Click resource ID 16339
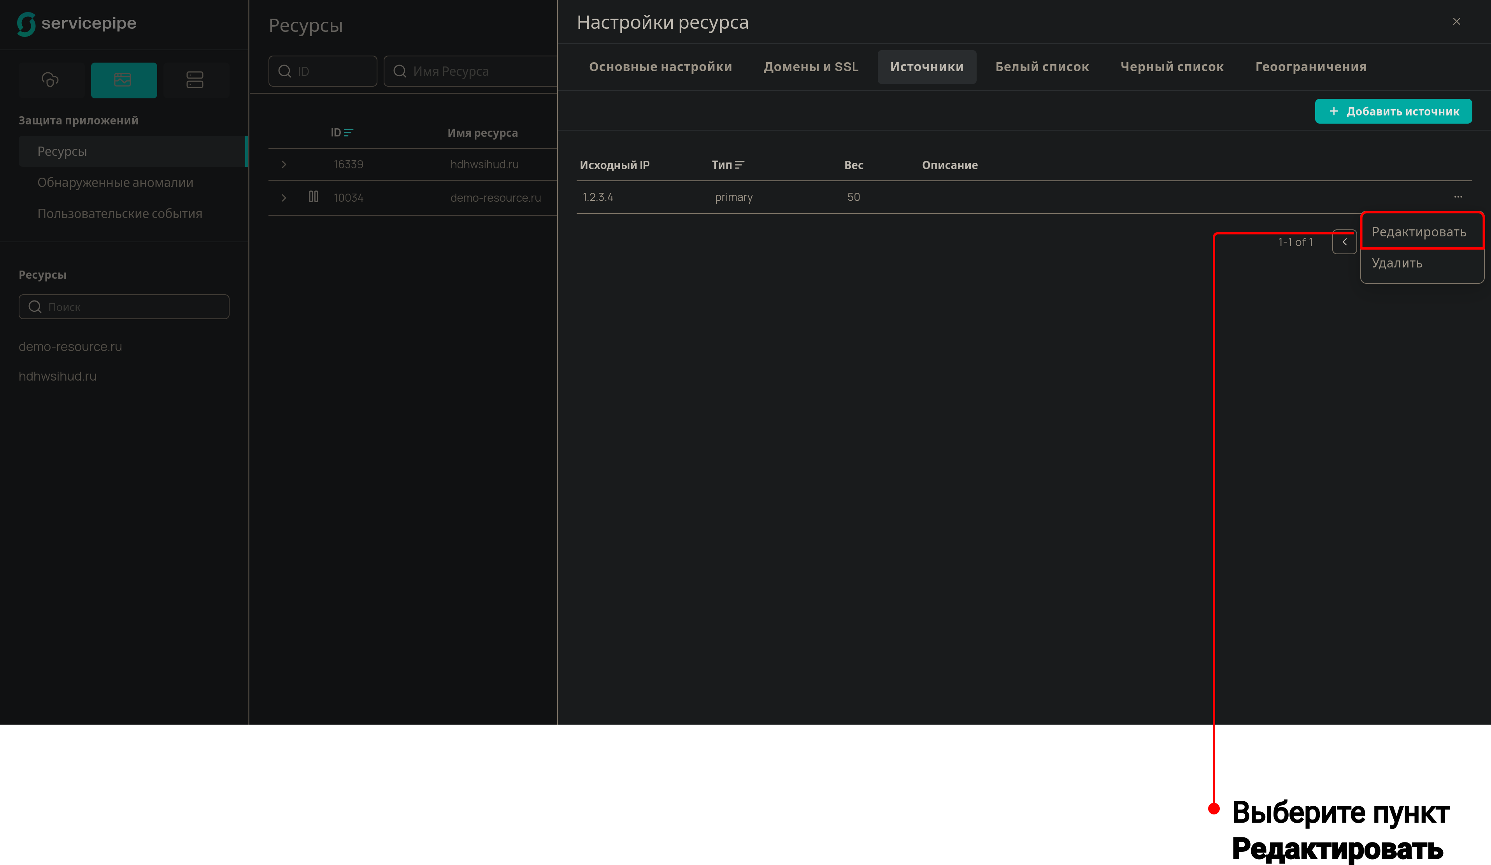This screenshot has width=1491, height=865. click(348, 164)
